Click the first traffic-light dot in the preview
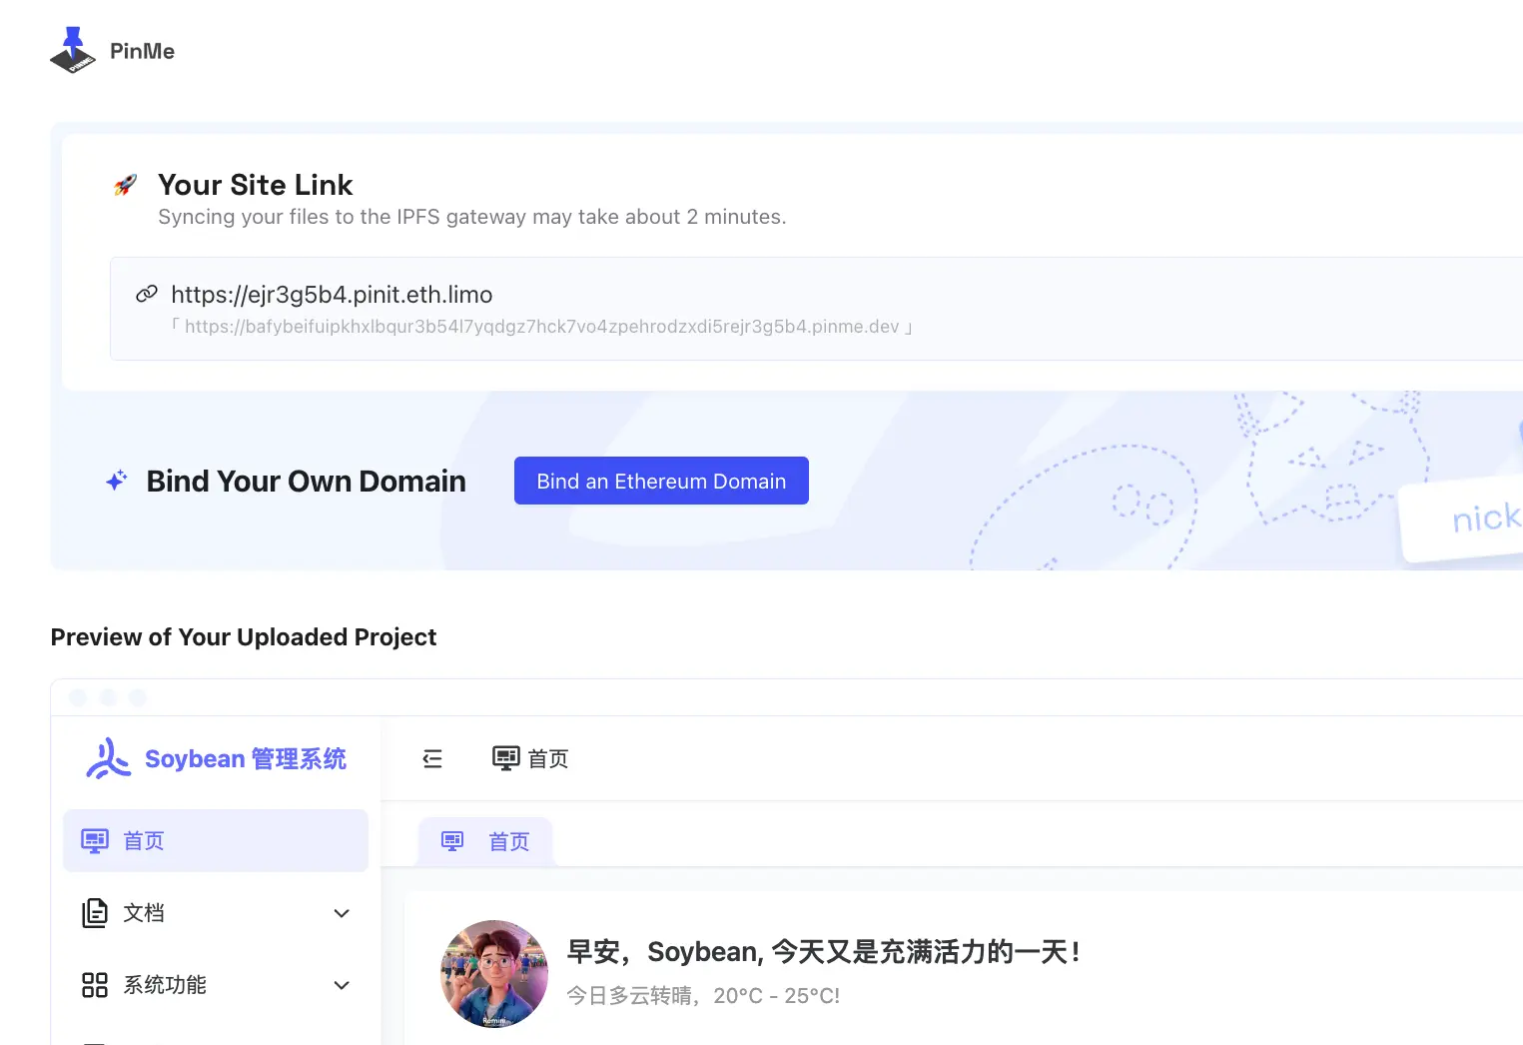 click(78, 697)
